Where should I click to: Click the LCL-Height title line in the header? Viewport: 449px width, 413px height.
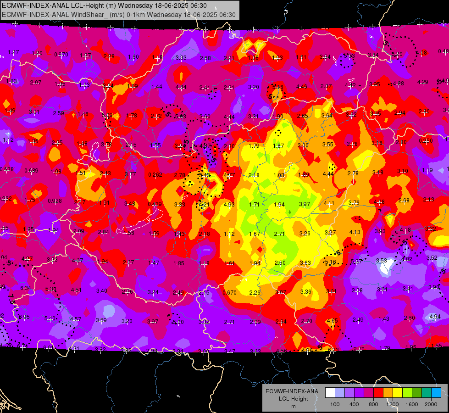(104, 6)
